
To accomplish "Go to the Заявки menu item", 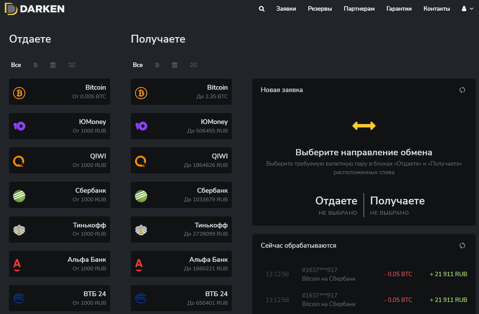I will tap(286, 9).
